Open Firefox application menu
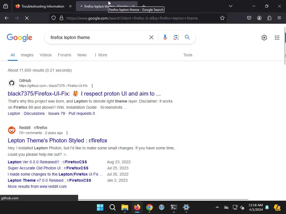Screen dimensions: 286x214 point(279,18)
